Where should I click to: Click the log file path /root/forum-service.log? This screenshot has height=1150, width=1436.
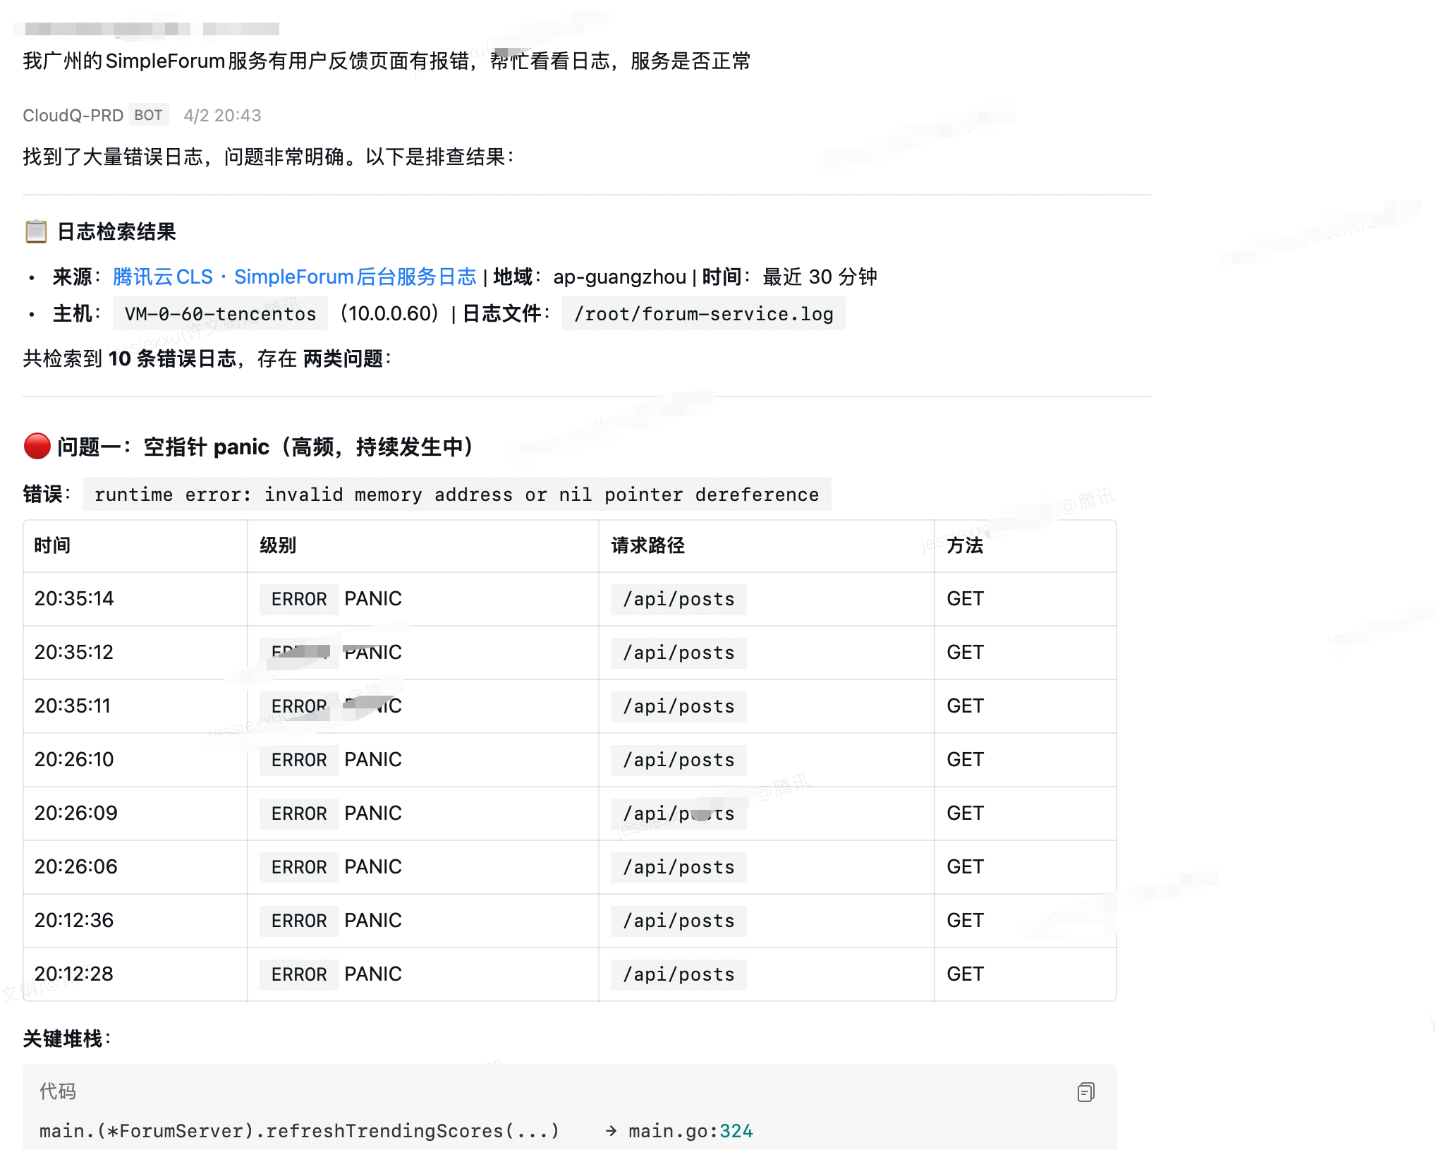point(703,314)
